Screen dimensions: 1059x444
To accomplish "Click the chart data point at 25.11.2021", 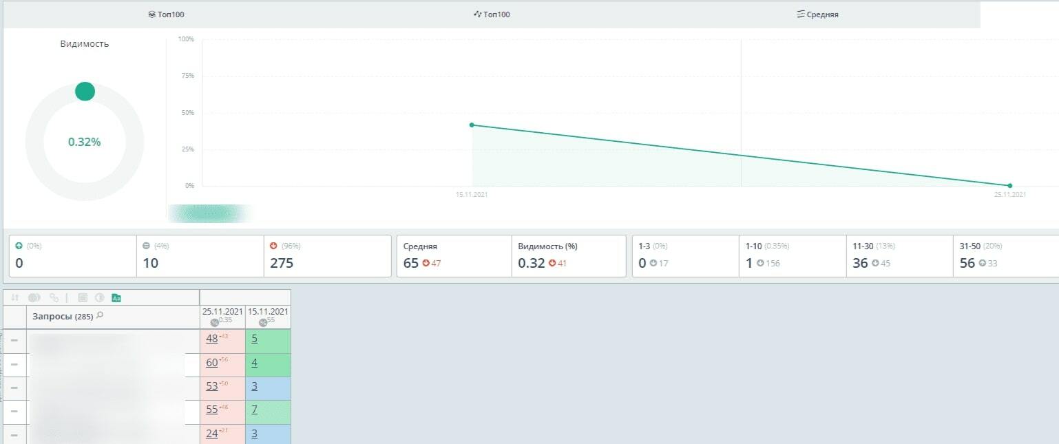I will (1010, 186).
